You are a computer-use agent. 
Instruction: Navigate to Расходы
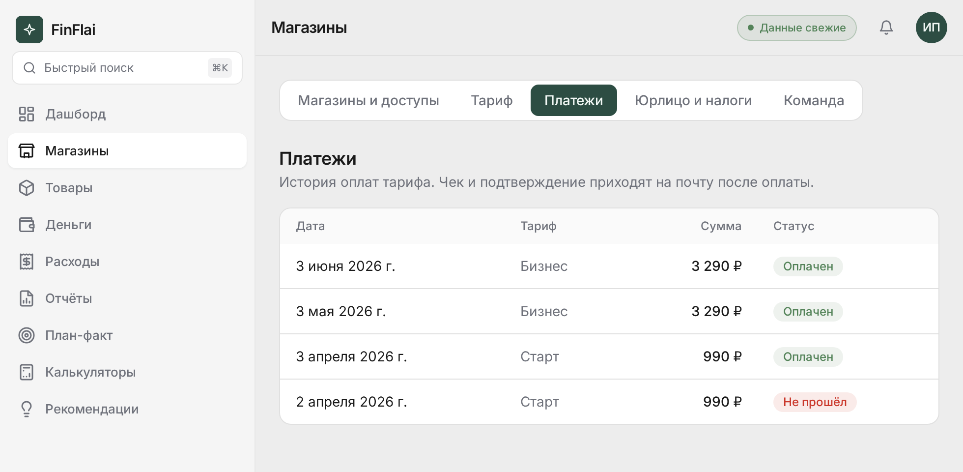127,262
